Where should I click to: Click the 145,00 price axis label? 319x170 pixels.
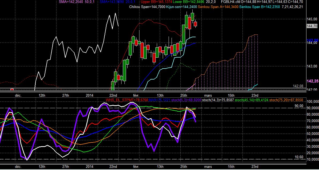pos(312,19)
